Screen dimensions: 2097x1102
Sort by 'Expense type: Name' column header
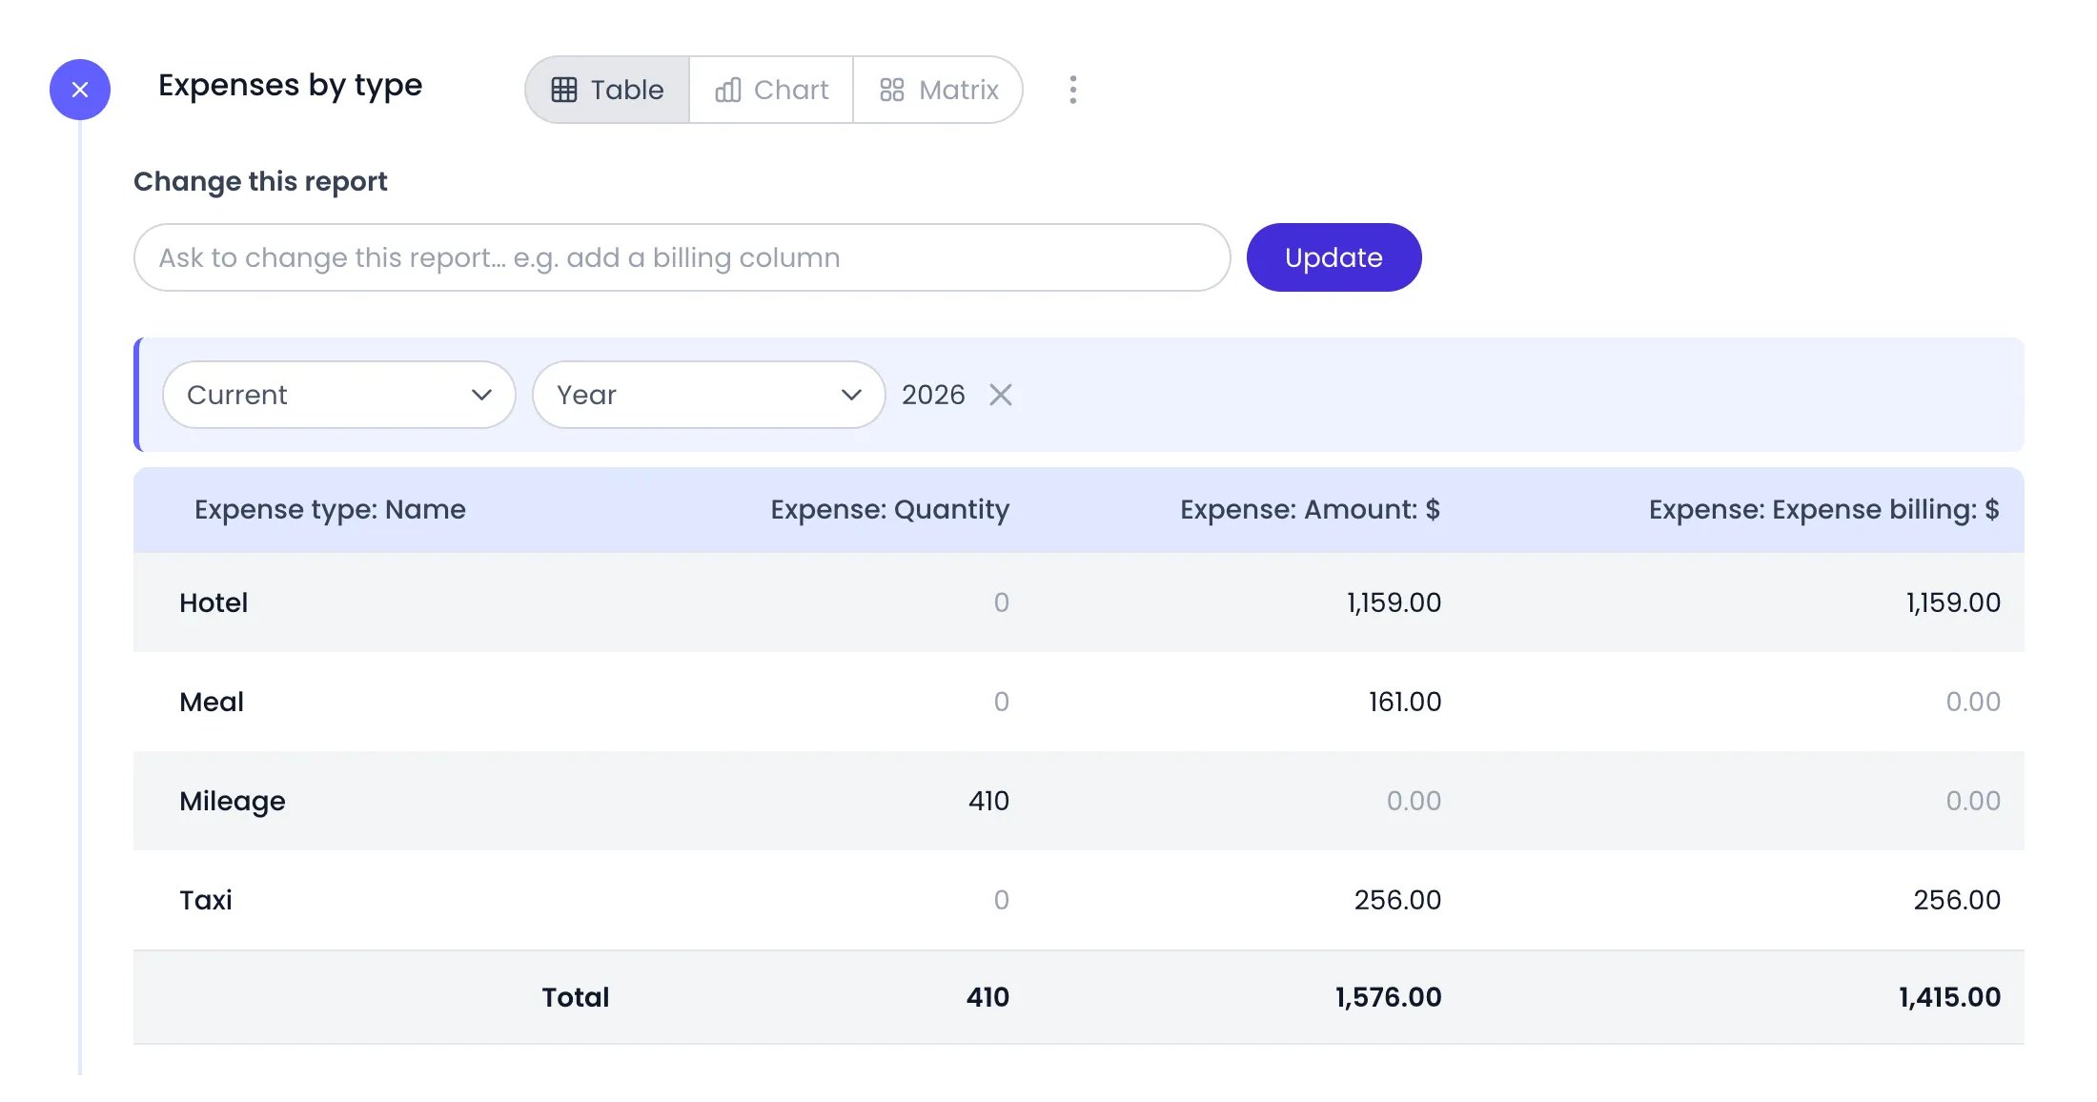(x=330, y=509)
